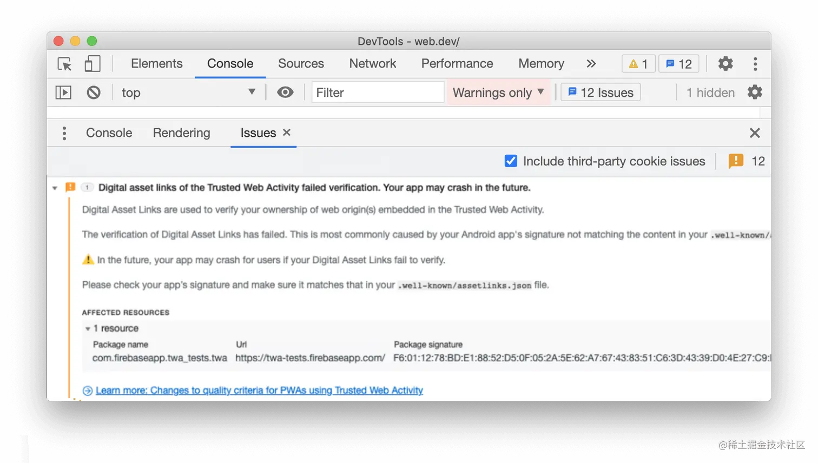
Task: Click the 12 messages badge in main toolbar
Action: (x=679, y=64)
